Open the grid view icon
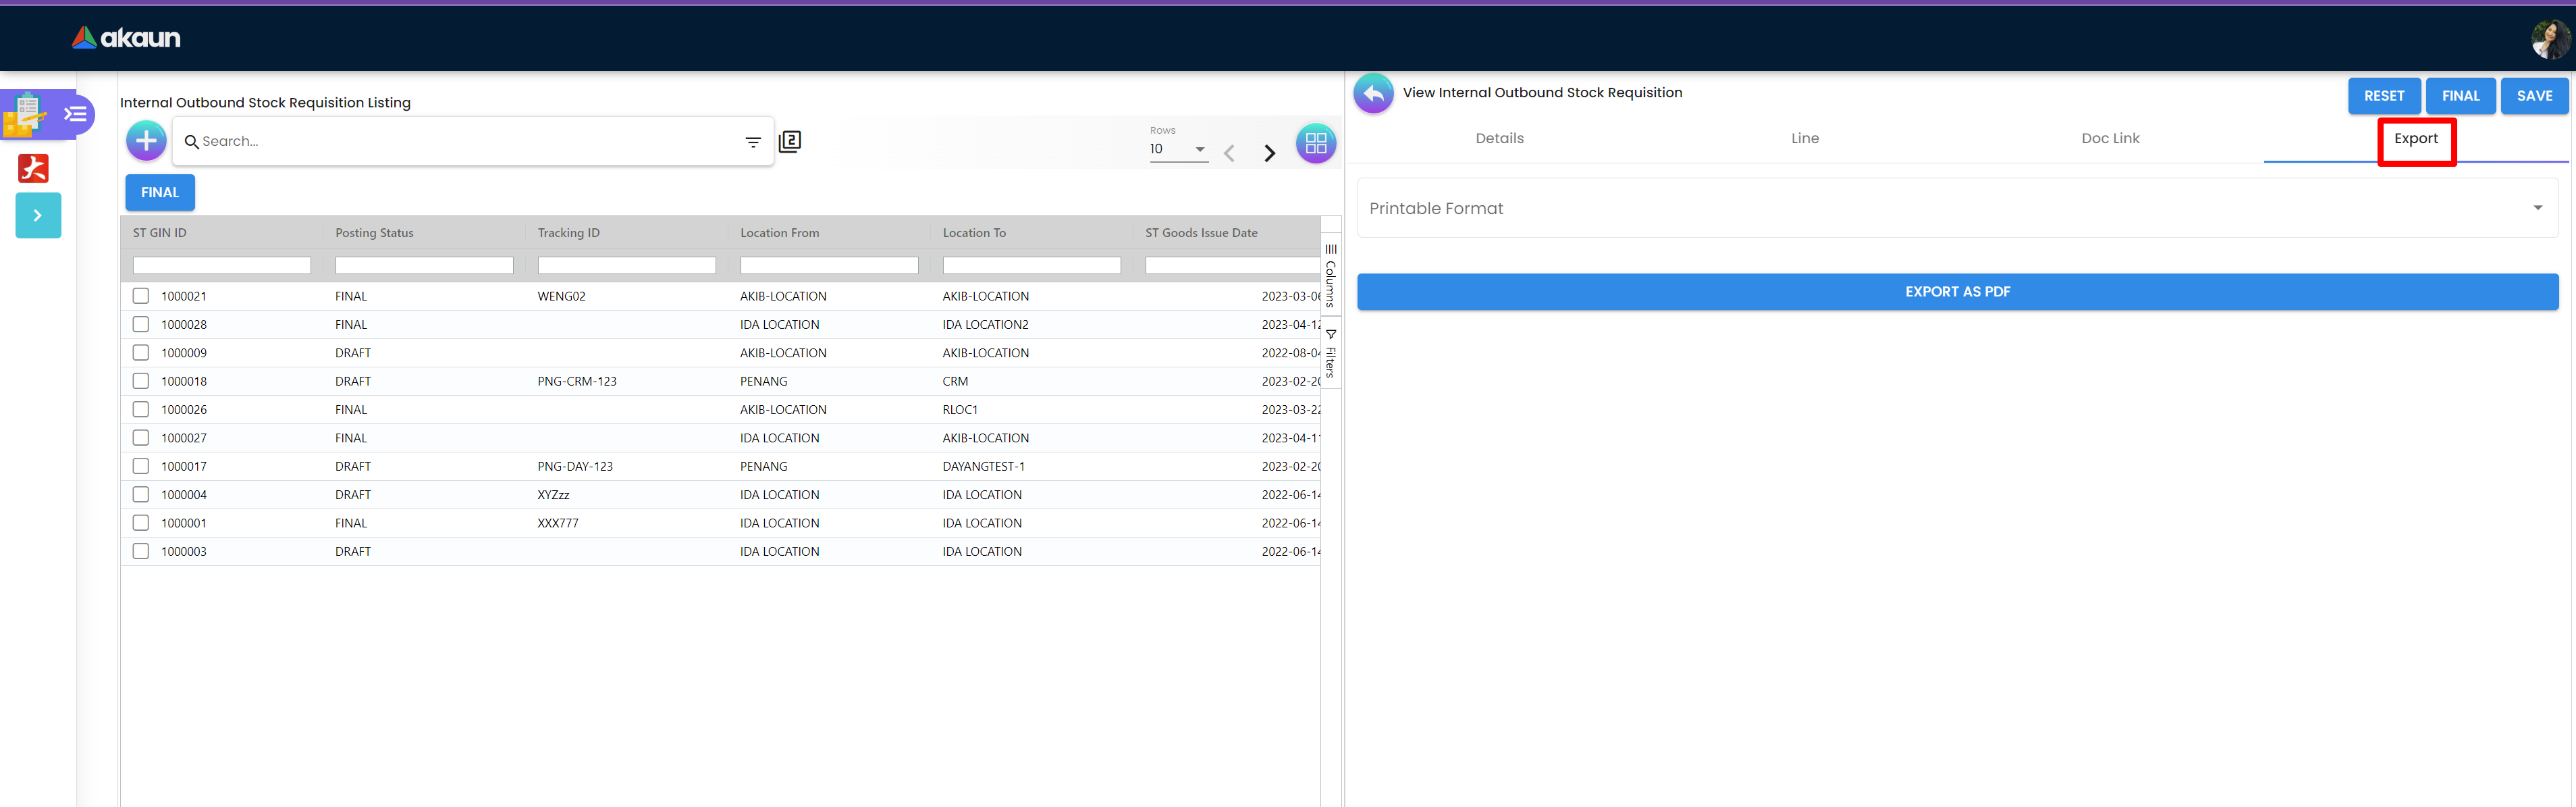This screenshot has width=2576, height=807. point(1315,143)
